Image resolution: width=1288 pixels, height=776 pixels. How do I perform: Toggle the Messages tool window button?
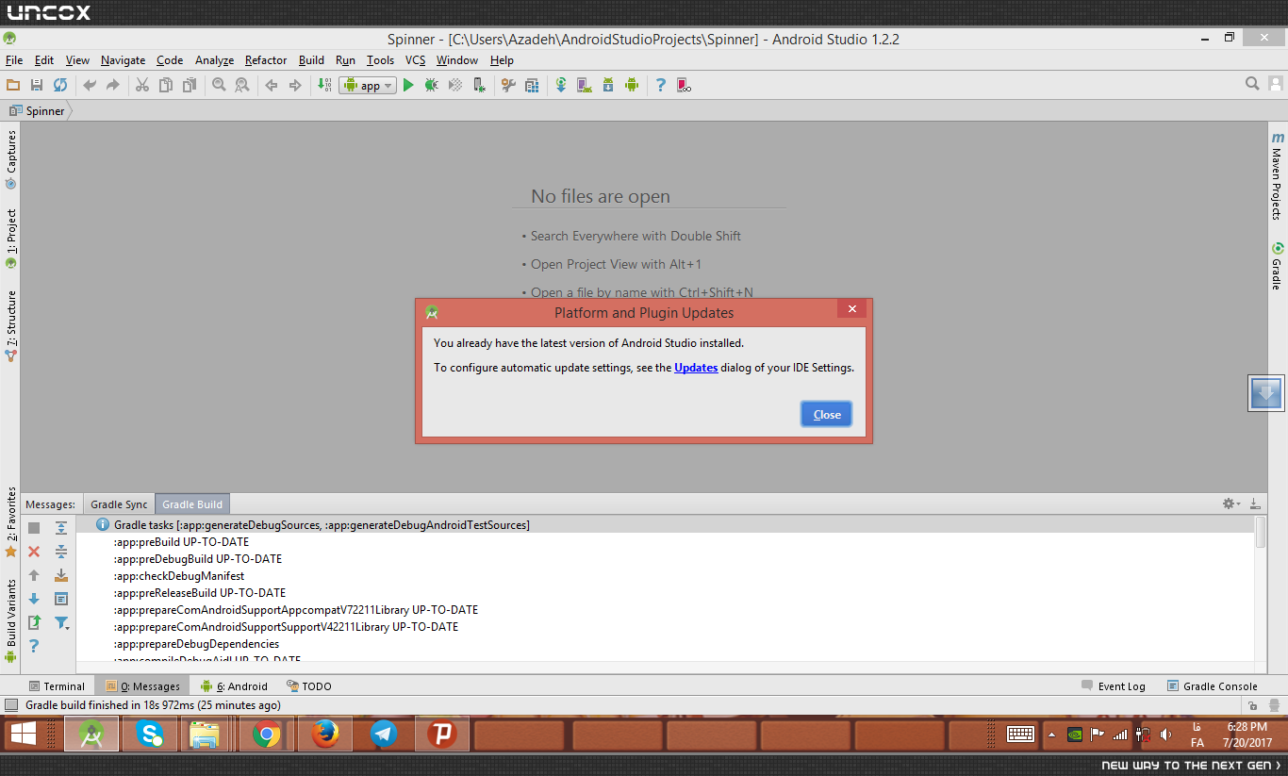142,686
